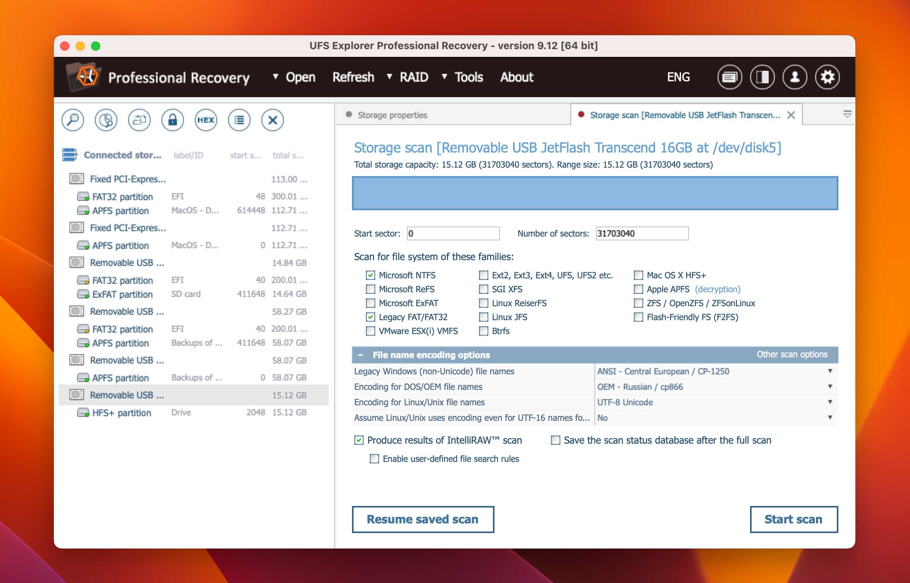Check ZFS / OpenZFS / ZFSonLinux checkbox
The height and width of the screenshot is (583, 910).
click(639, 303)
